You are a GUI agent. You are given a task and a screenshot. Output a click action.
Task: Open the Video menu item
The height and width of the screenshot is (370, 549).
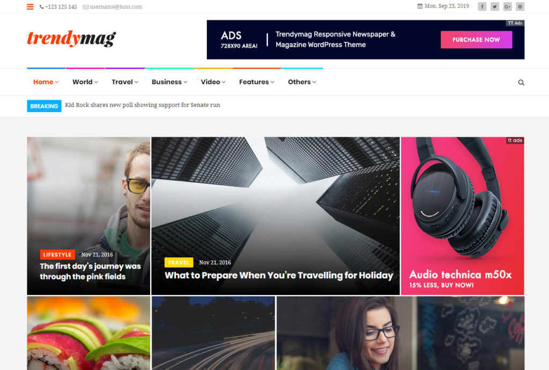point(213,82)
